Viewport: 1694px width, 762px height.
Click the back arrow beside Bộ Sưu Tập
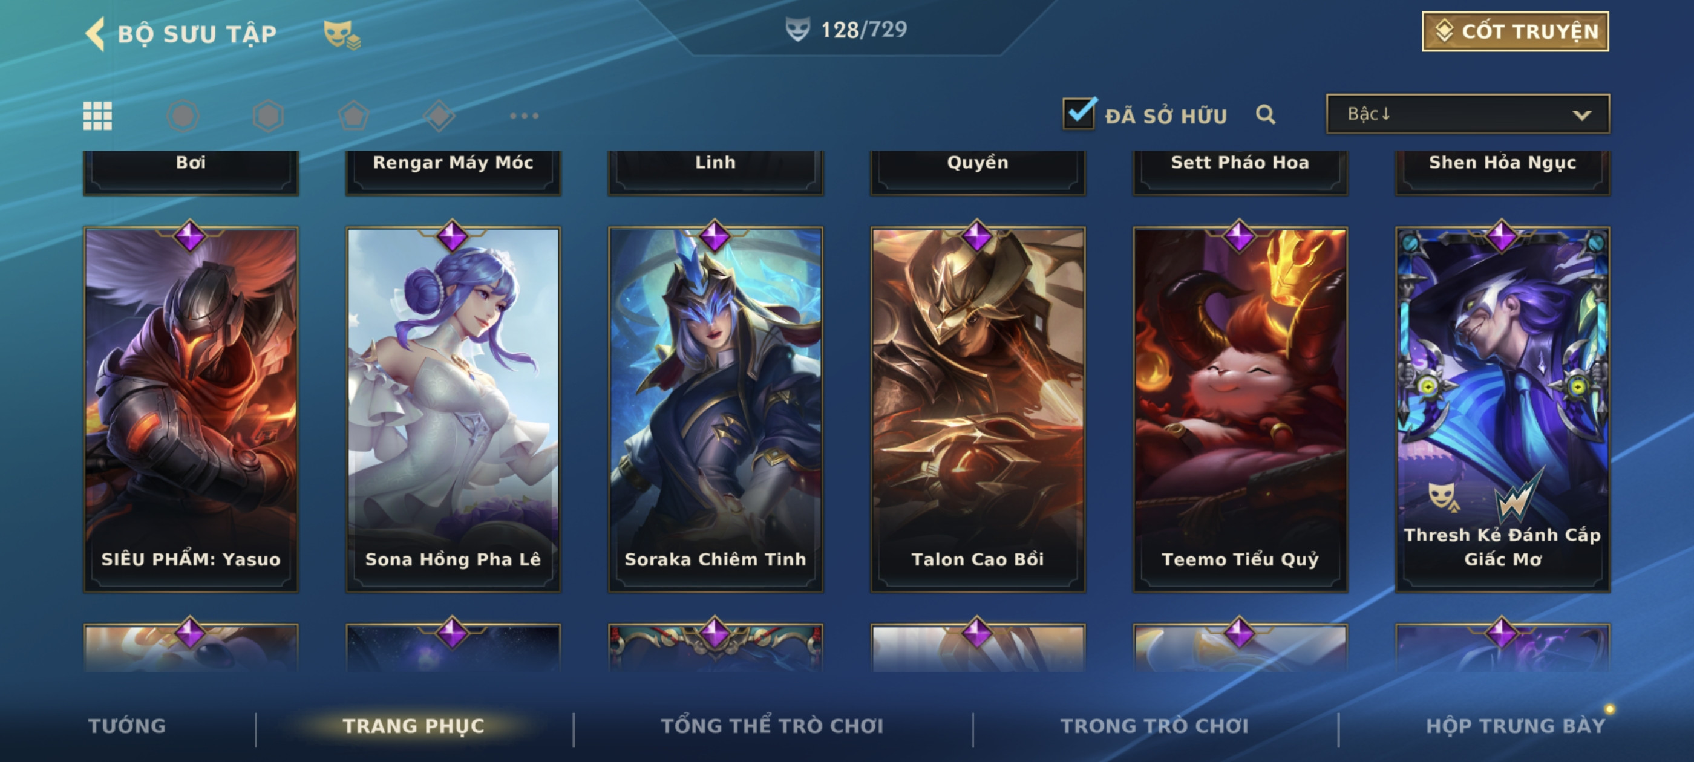point(96,33)
